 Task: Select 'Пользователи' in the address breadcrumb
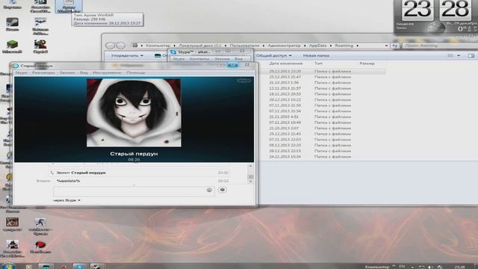coord(244,46)
